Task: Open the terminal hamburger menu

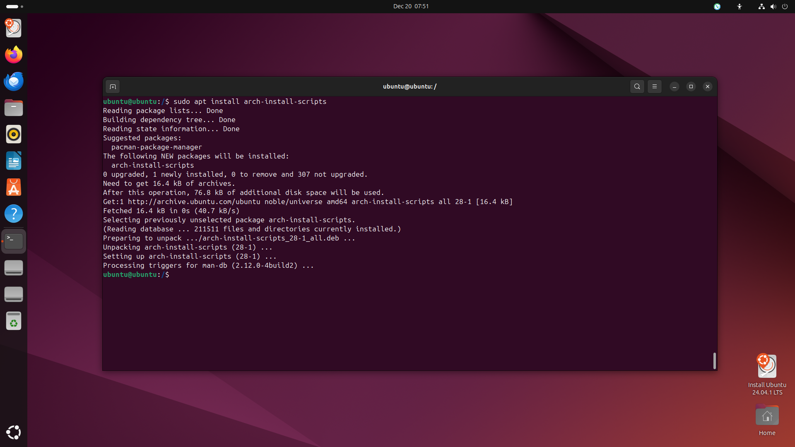Action: coord(654,87)
